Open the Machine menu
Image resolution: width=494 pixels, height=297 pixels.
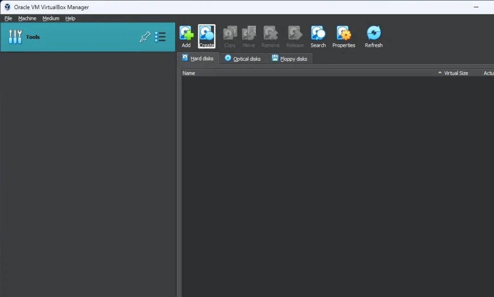(27, 18)
